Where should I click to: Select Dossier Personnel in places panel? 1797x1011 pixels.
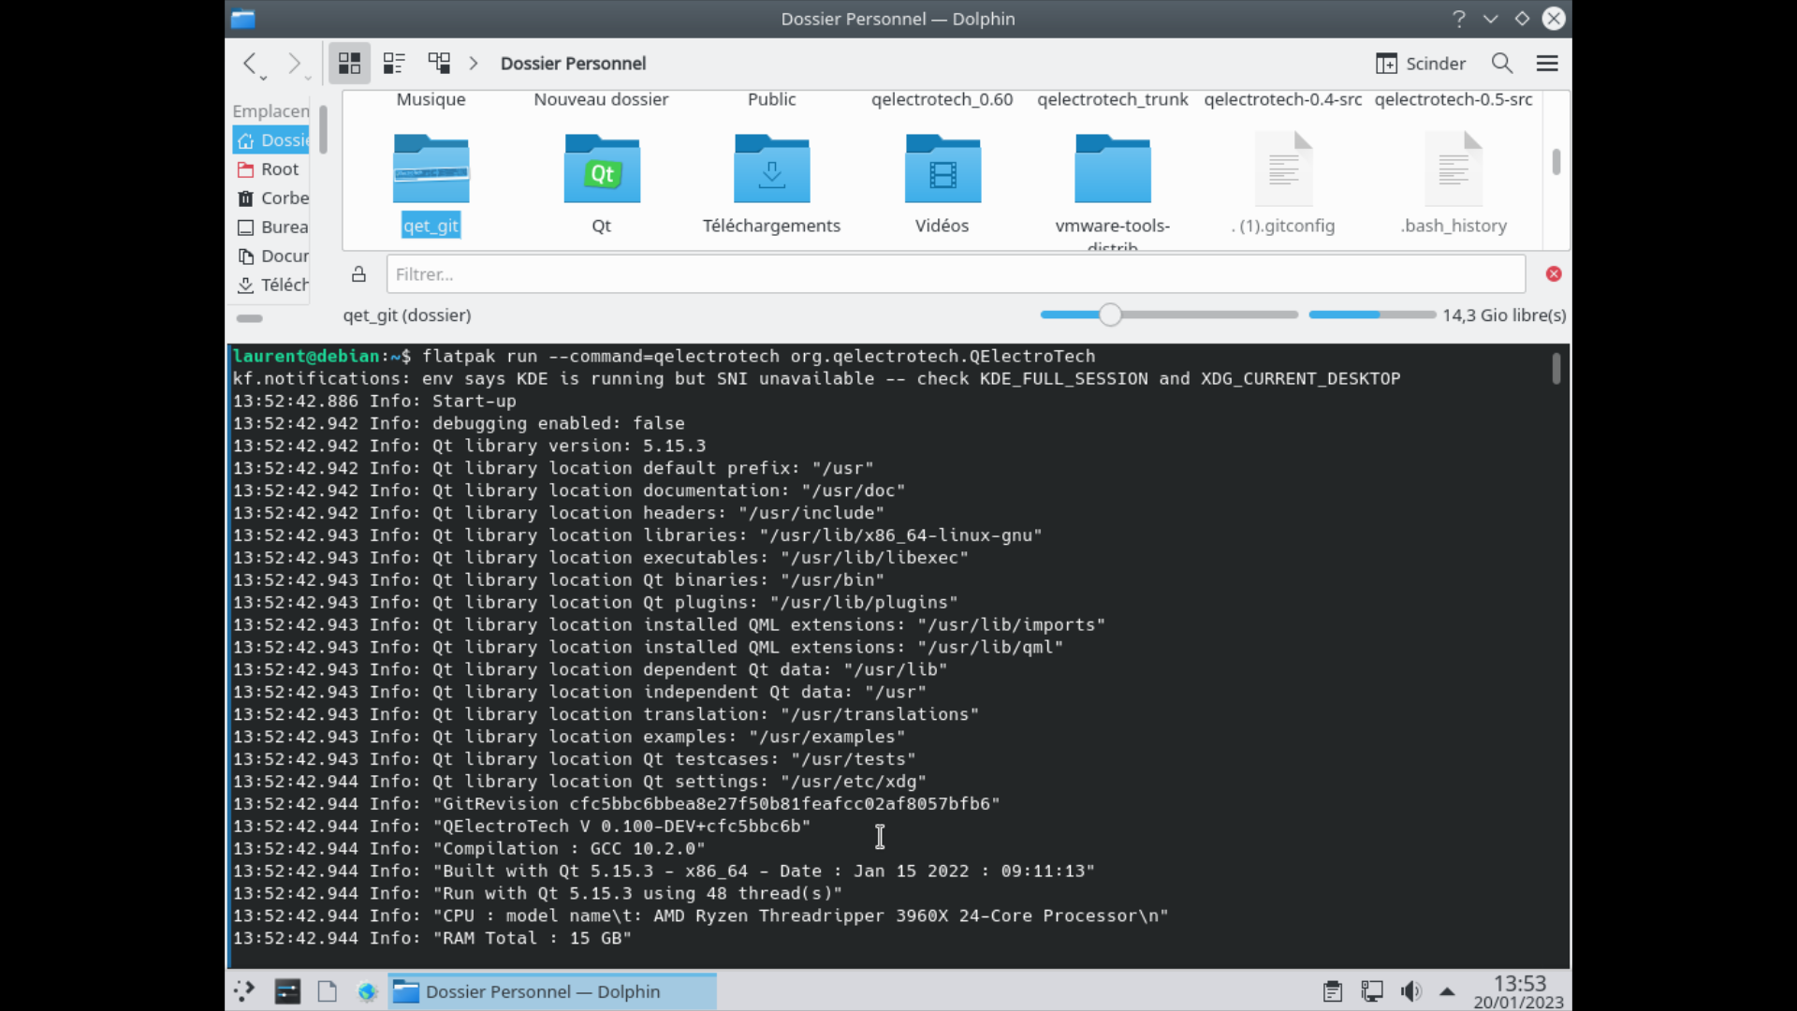pos(271,139)
